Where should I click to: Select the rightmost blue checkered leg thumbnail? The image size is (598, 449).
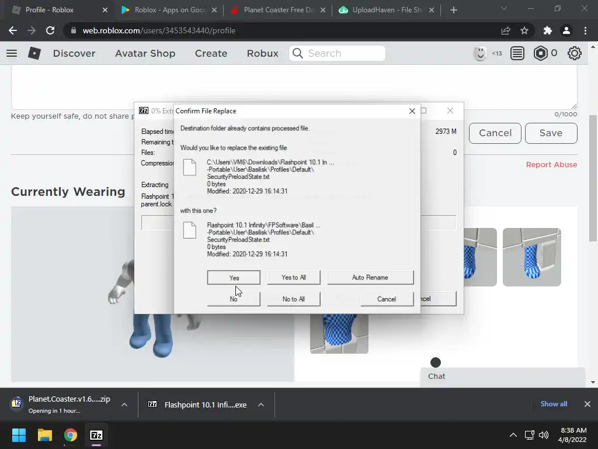[531, 257]
